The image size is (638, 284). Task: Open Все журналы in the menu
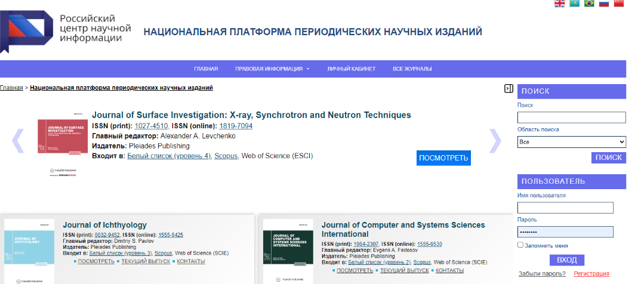[x=412, y=69]
